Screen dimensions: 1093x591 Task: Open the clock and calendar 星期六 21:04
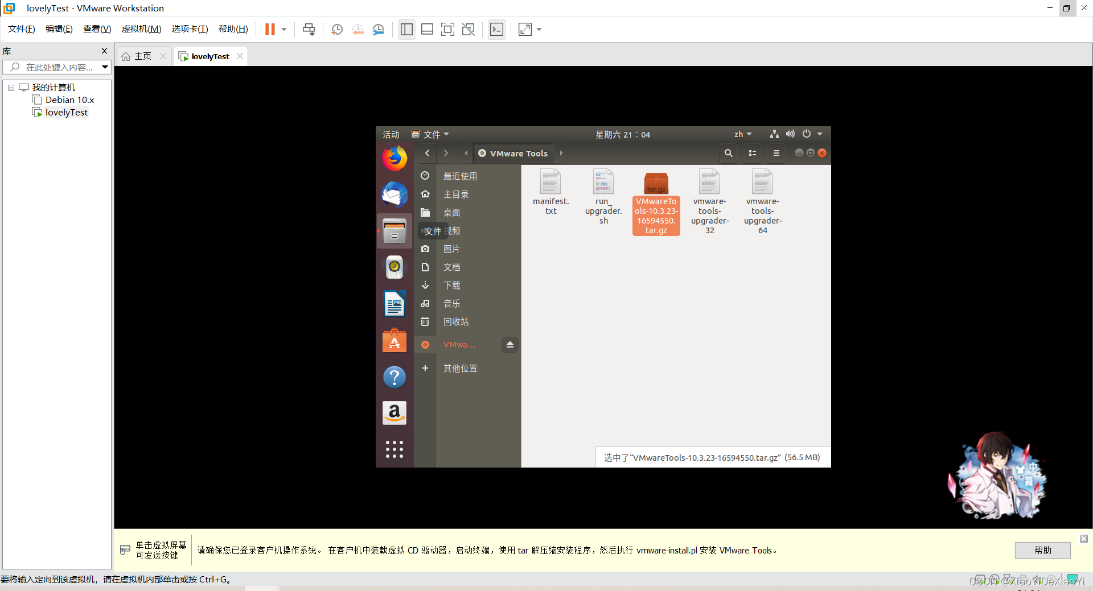623,134
